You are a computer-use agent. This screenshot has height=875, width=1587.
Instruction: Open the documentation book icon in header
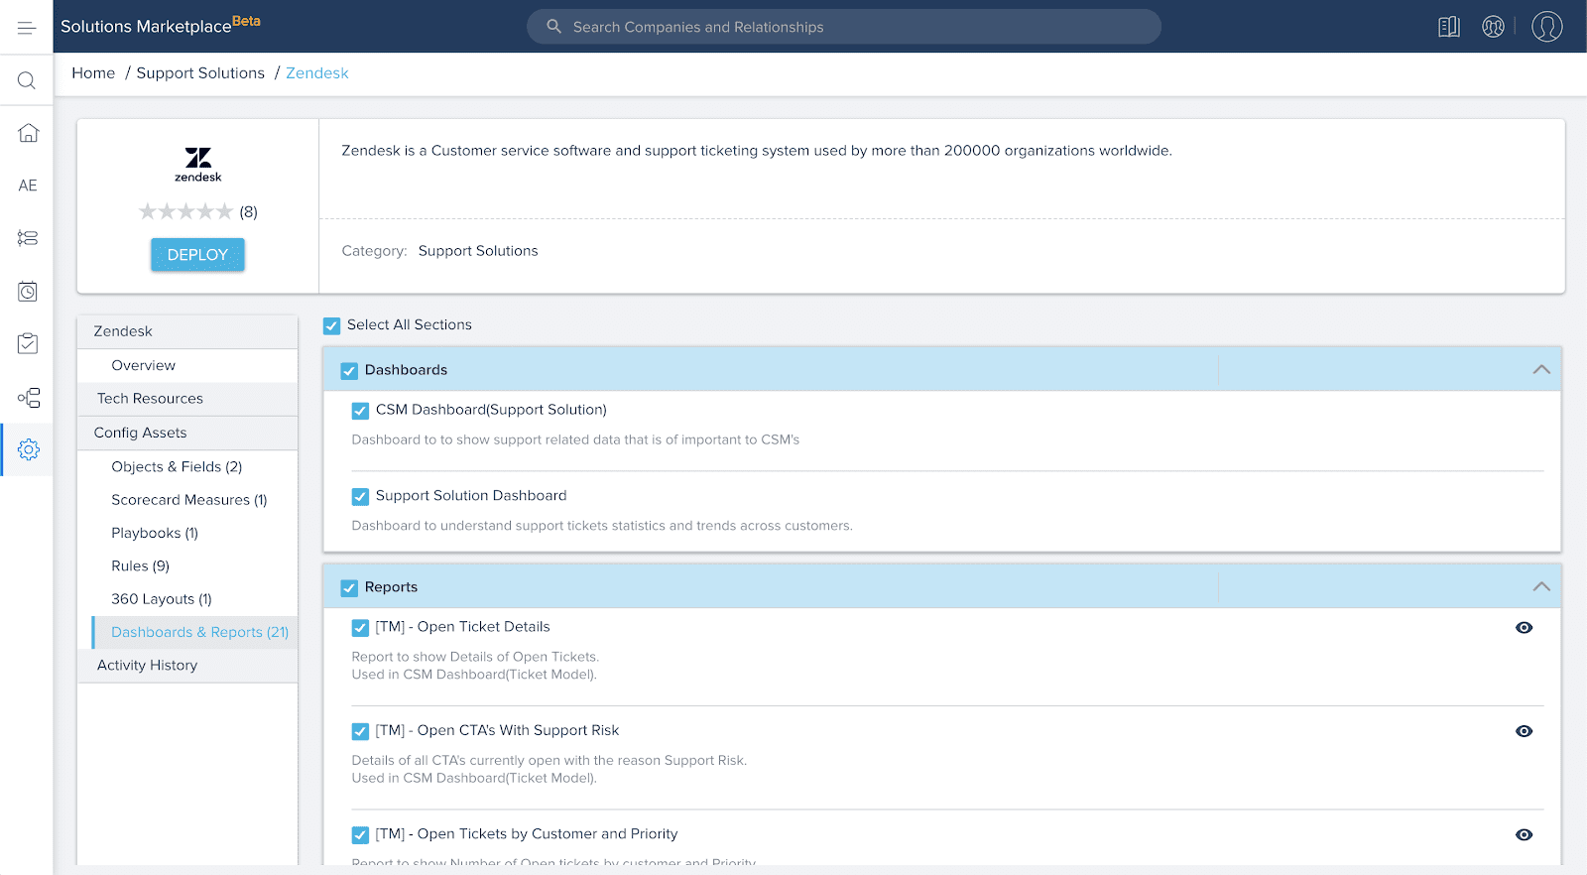click(x=1448, y=27)
